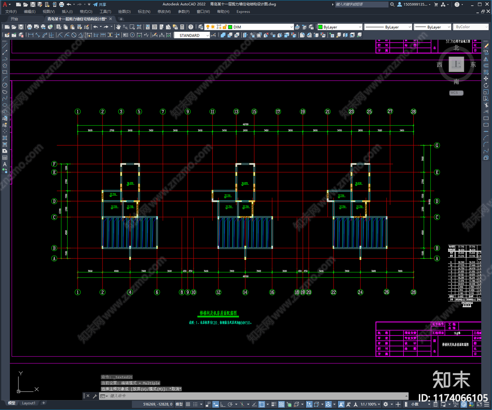The image size is (492, 410).
Task: Open the 文件(F) menu
Action: point(11,12)
